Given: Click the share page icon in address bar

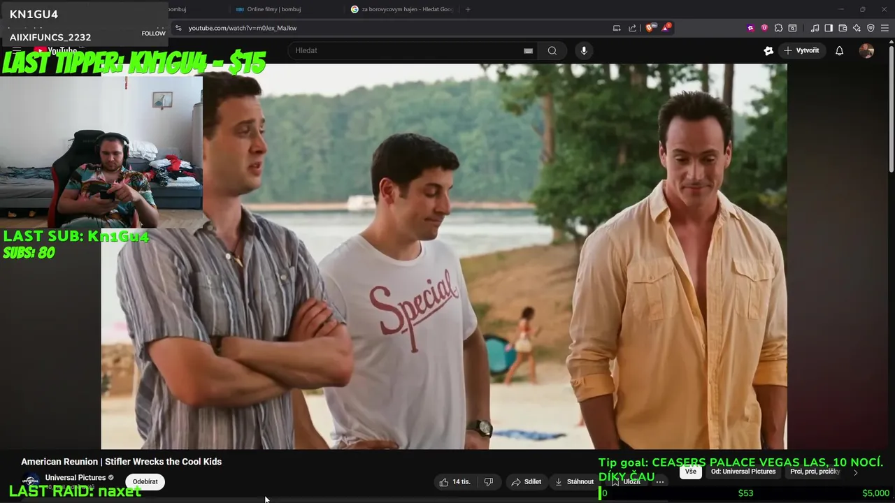Looking at the screenshot, I should 633,28.
